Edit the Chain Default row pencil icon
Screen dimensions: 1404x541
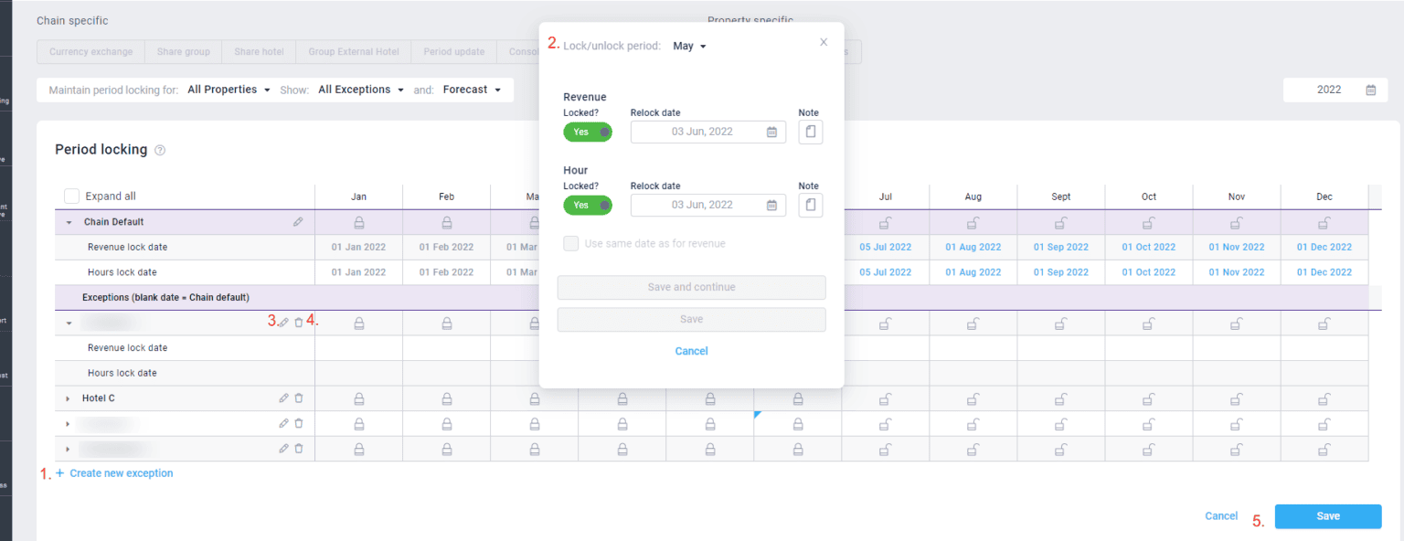pyautogui.click(x=298, y=222)
